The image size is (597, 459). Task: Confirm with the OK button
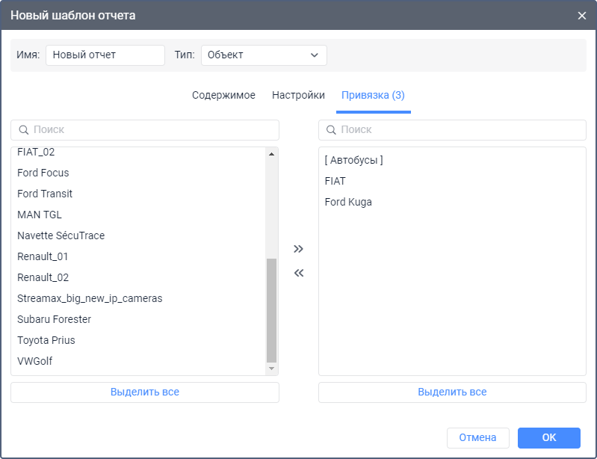click(548, 437)
